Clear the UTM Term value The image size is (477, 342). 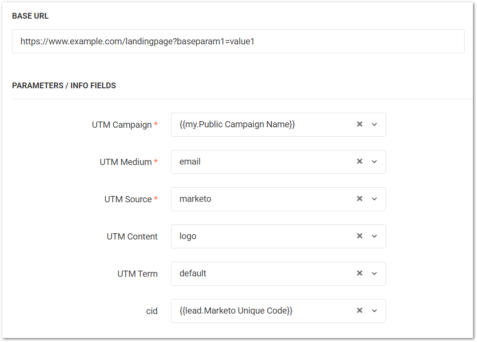pos(360,274)
